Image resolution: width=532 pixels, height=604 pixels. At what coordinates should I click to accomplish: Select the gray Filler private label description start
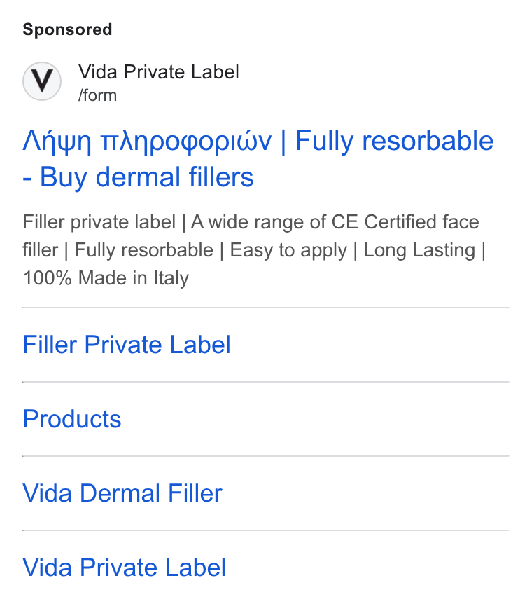pyautogui.click(x=99, y=222)
